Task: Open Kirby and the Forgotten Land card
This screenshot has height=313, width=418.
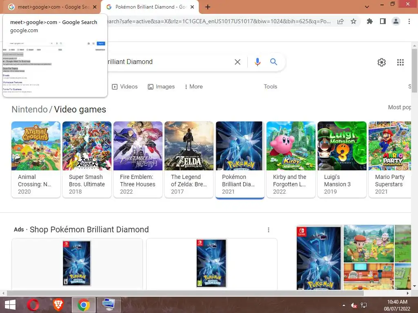Action: (x=291, y=159)
